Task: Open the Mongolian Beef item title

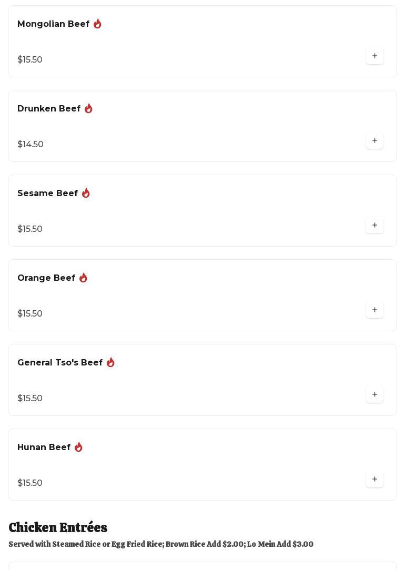Action: (53, 24)
